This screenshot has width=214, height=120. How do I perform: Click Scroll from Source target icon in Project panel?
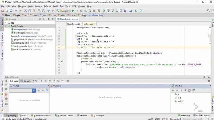tap(40, 19)
